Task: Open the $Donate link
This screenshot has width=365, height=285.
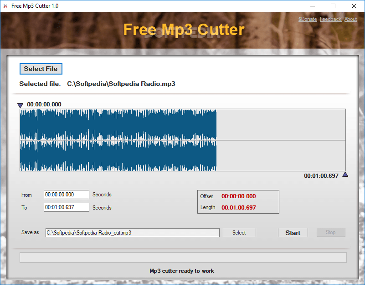Action: point(307,19)
